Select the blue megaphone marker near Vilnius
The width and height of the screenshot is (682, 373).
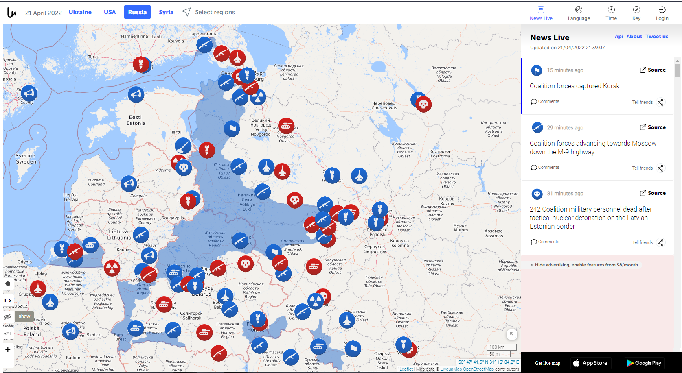click(149, 256)
